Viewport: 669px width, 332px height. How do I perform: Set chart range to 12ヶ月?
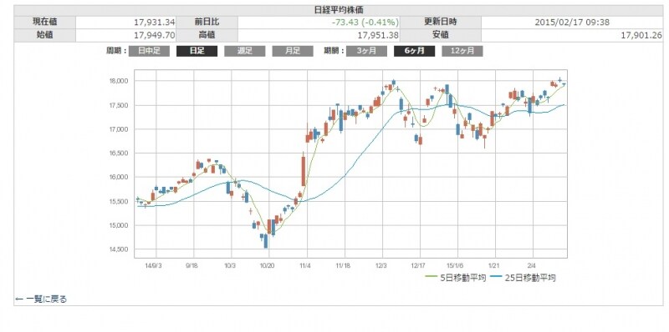point(462,51)
